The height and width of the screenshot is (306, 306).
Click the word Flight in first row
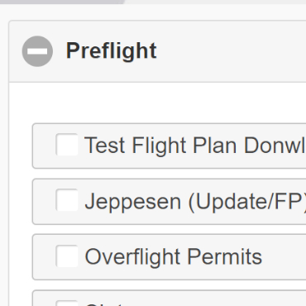click(160, 146)
